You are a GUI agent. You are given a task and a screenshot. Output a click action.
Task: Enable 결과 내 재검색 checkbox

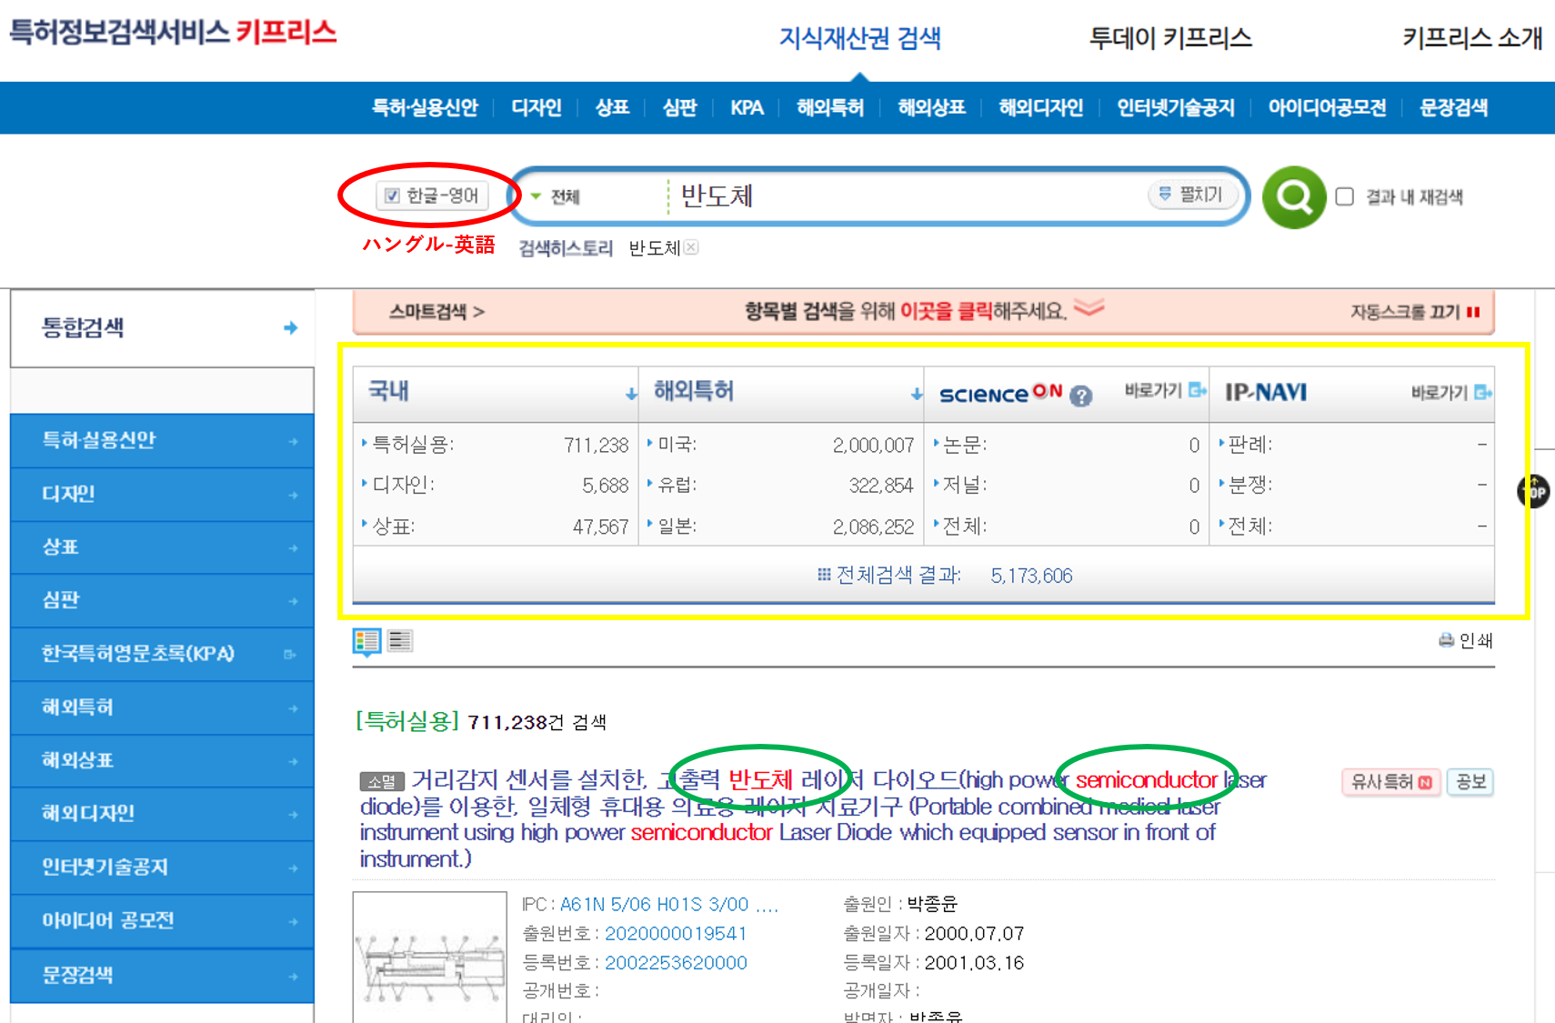(1345, 196)
